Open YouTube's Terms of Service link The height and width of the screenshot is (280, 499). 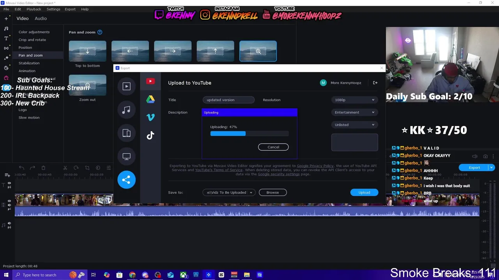tap(219, 170)
